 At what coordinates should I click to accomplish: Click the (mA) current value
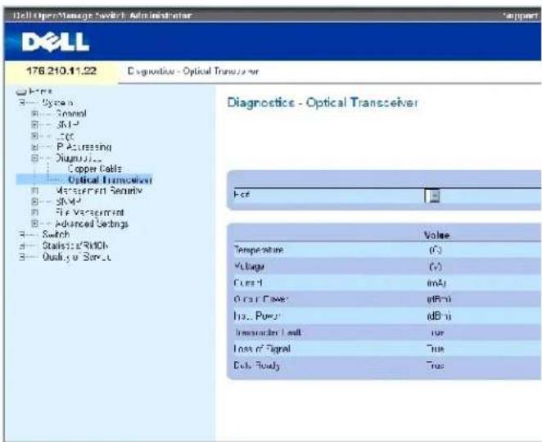pyautogui.click(x=437, y=283)
